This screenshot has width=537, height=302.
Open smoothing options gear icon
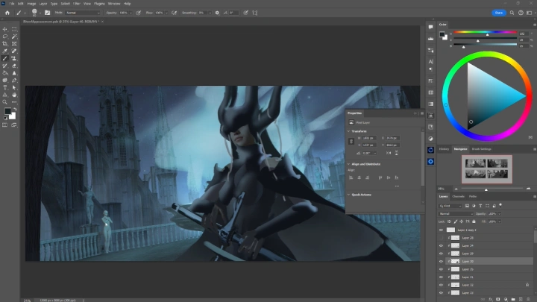(217, 13)
